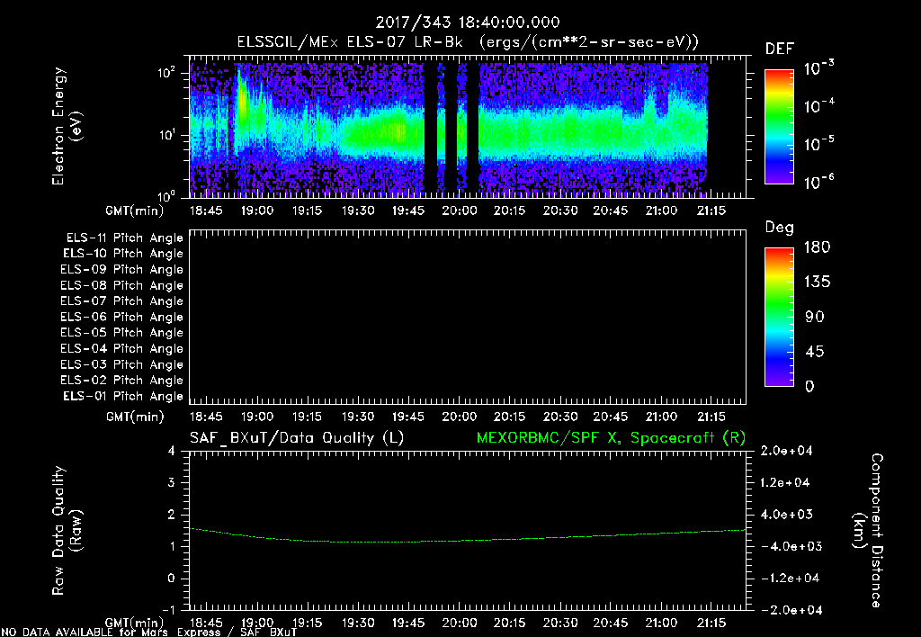
Task: Select the ELS-10 Pitch Angle label
Action: [122, 254]
